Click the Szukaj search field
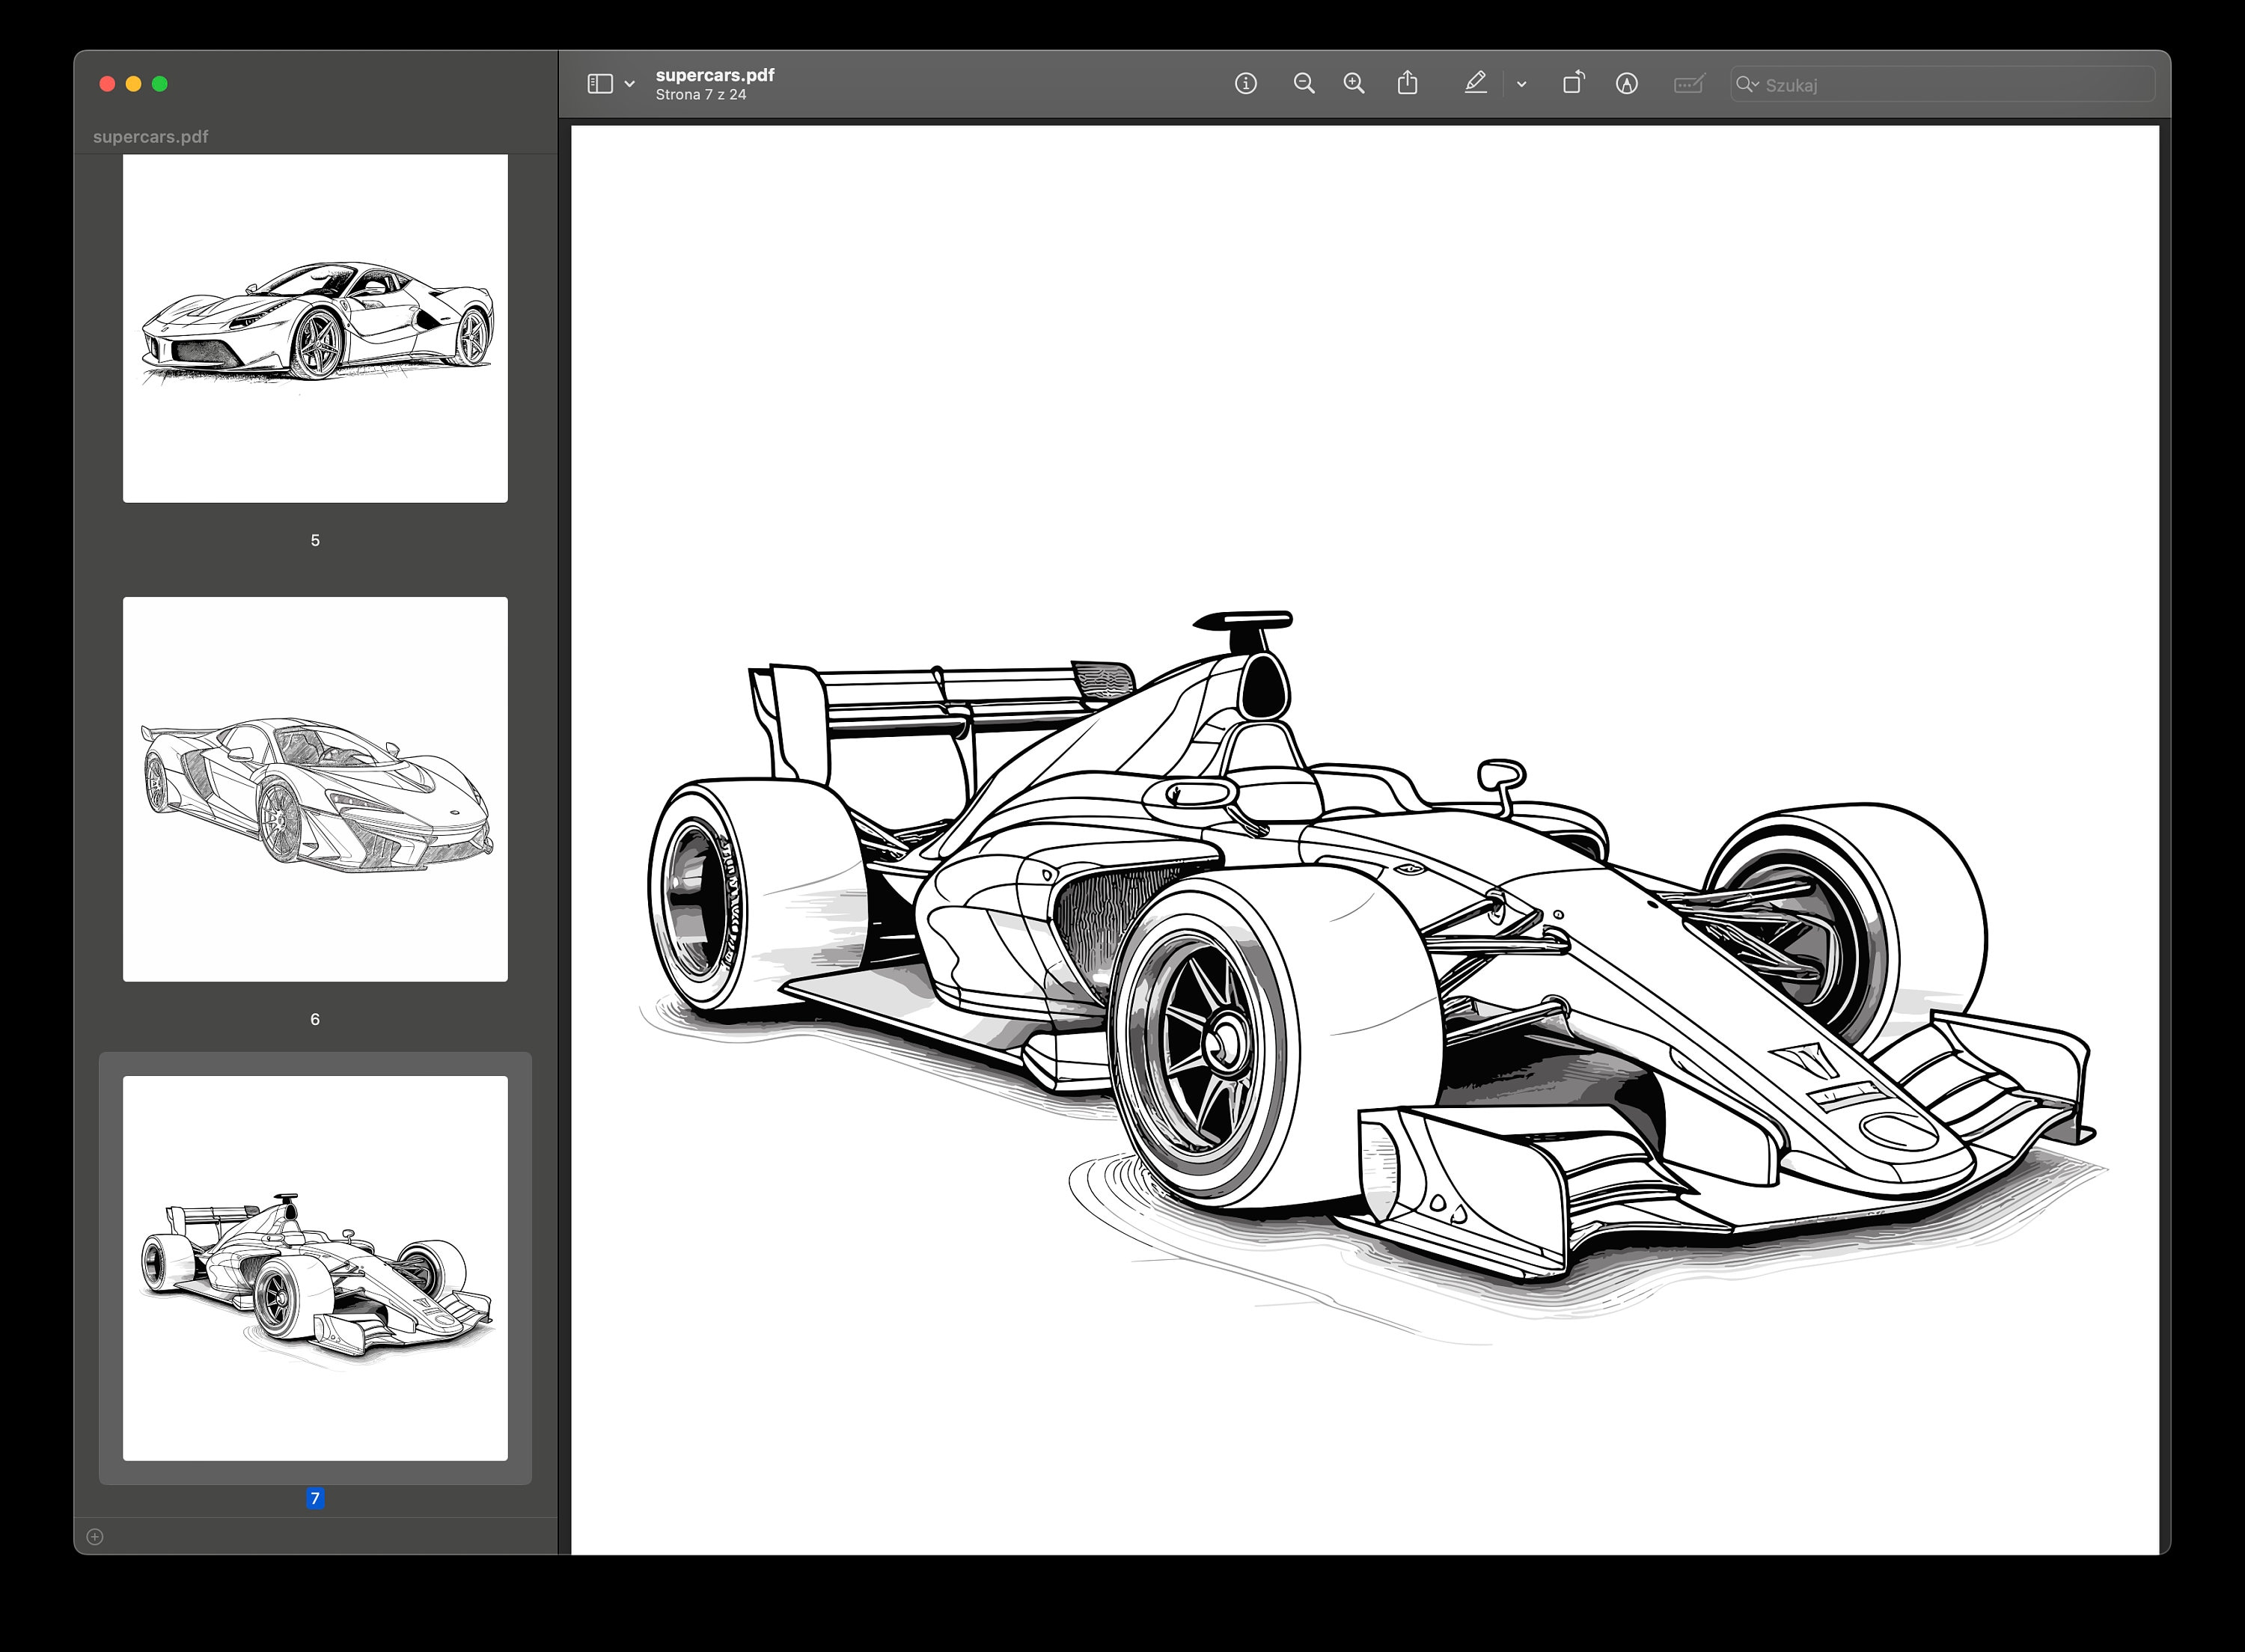 1942,84
